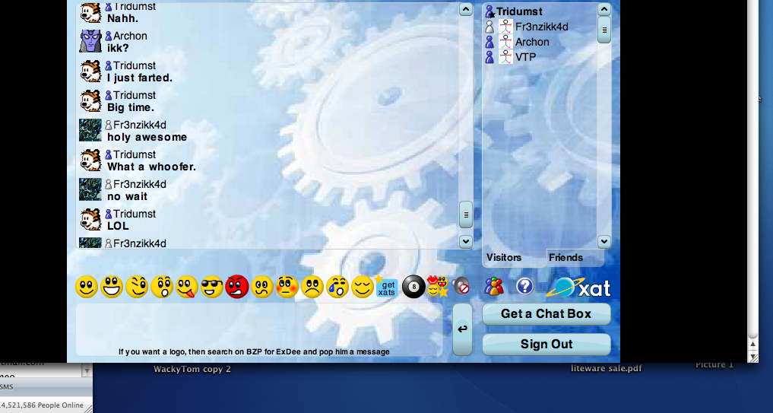Insert the surprised open-mouth emoticon
The height and width of the screenshot is (413, 773).
(162, 287)
